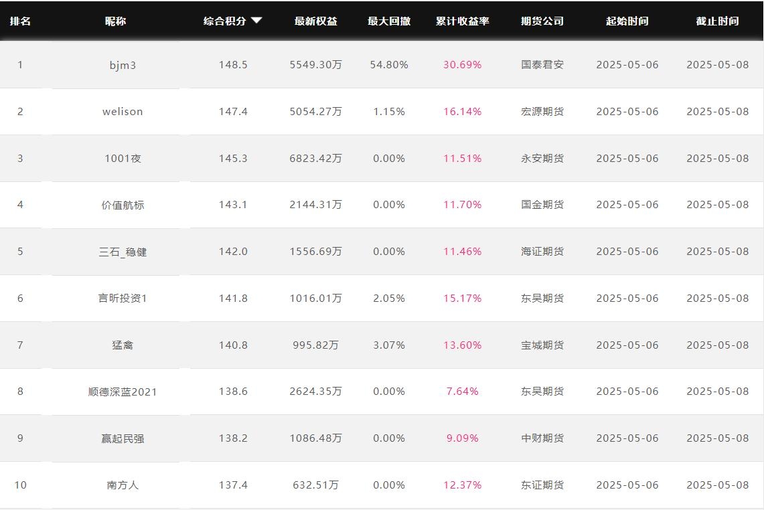The height and width of the screenshot is (510, 764).
Task: Click the 30.69% cumulative return
Action: pos(463,65)
